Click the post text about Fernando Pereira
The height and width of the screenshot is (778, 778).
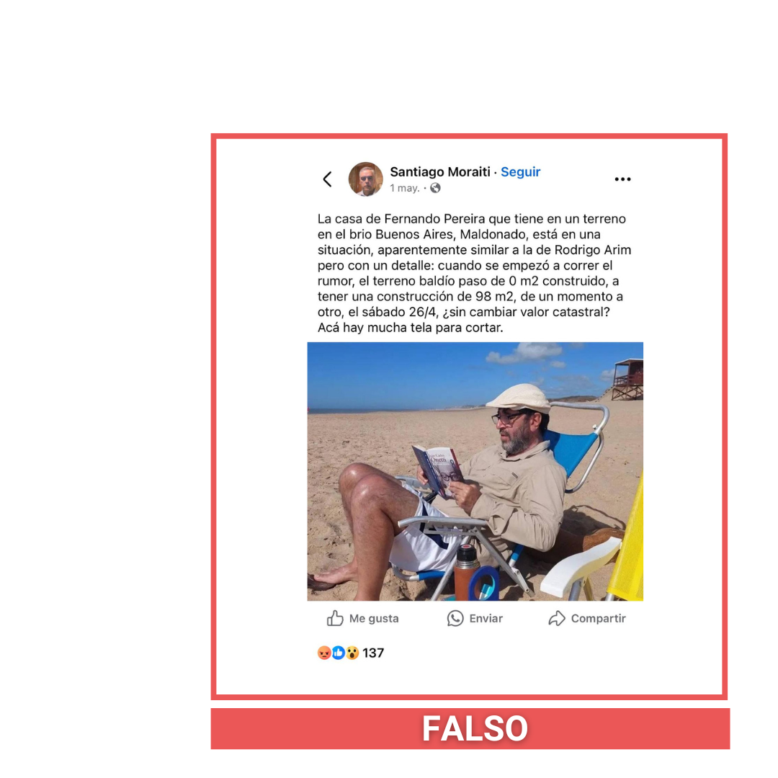[x=474, y=273]
